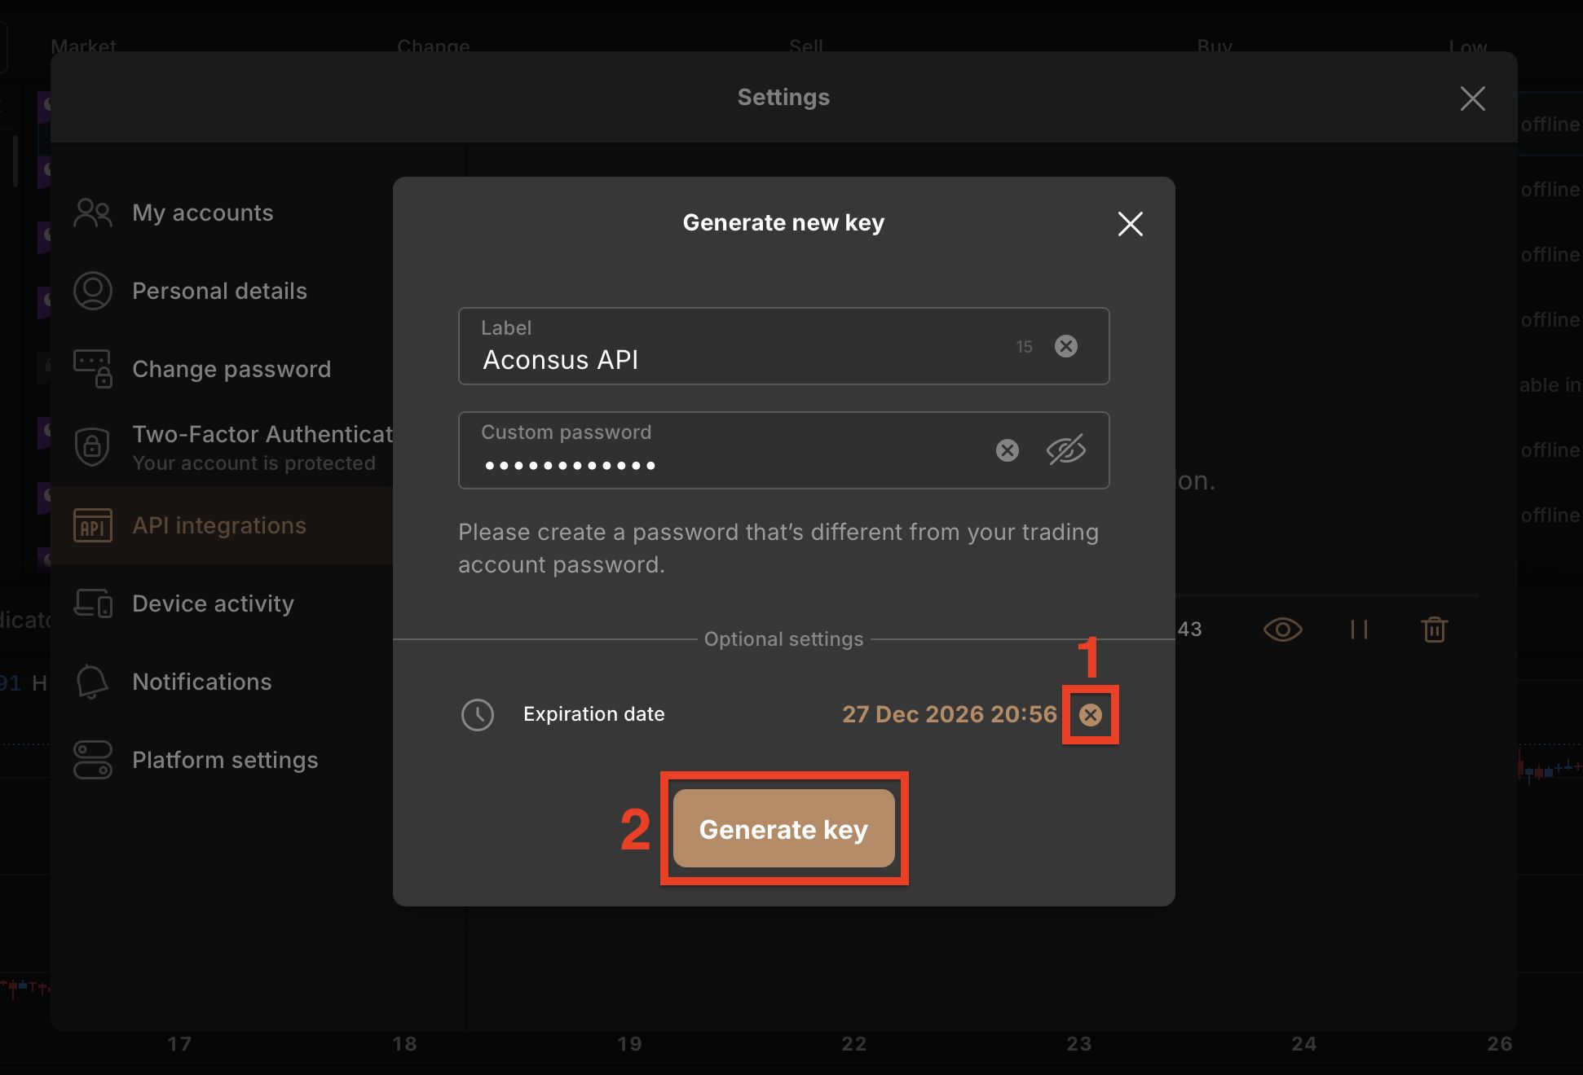Select API integrations in the sidebar
This screenshot has height=1075, width=1583.
[x=218, y=525]
